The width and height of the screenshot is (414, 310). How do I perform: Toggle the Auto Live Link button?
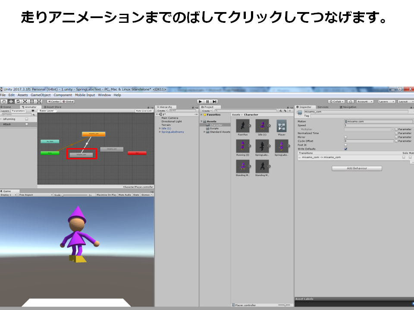pos(144,111)
